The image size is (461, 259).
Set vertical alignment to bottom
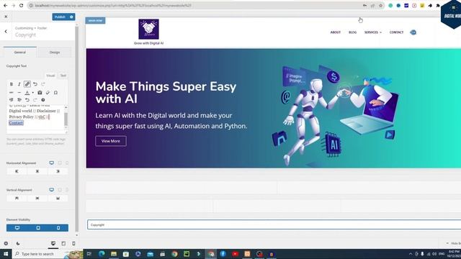coord(58,199)
